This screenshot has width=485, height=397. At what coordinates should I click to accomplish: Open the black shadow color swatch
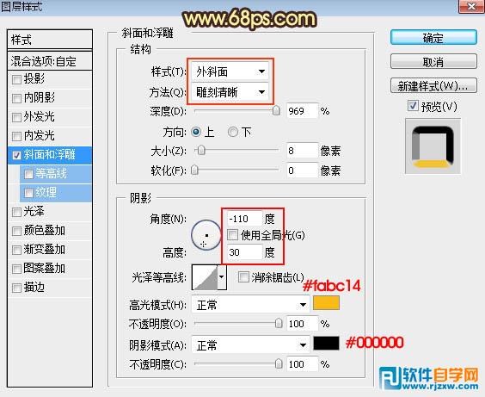(326, 344)
